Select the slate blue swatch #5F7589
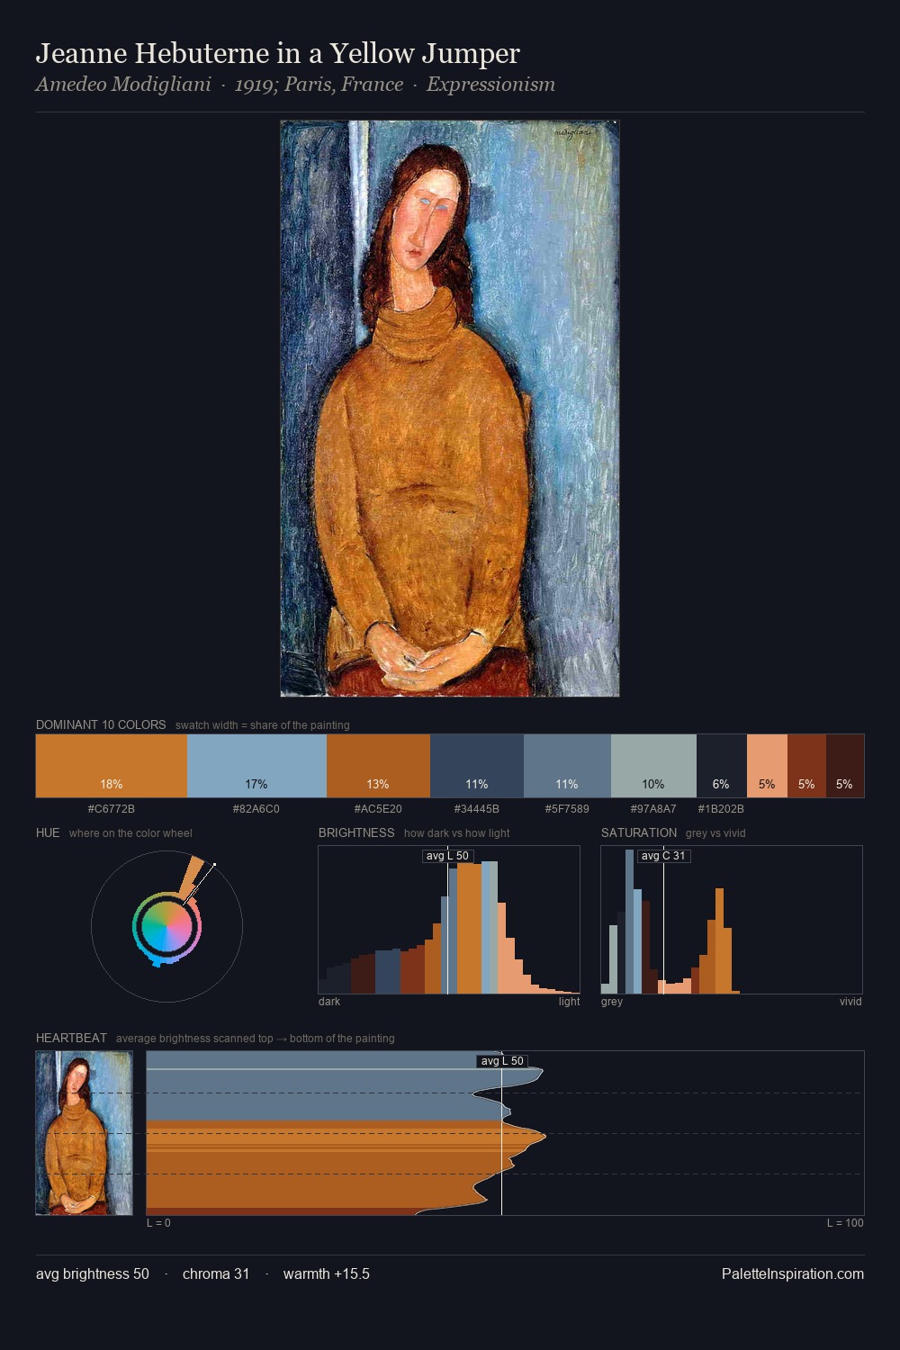The width and height of the screenshot is (900, 1350). tap(567, 766)
